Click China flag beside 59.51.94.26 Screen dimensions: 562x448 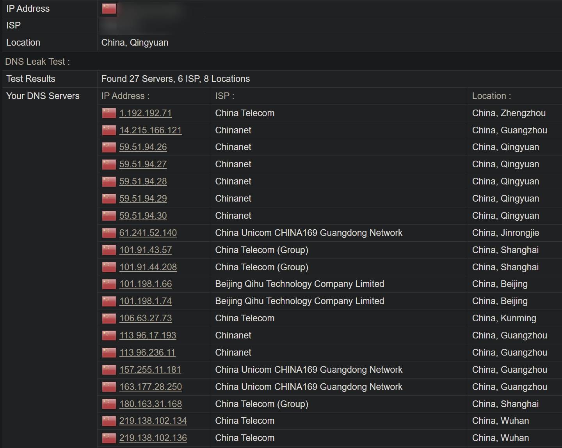point(109,147)
